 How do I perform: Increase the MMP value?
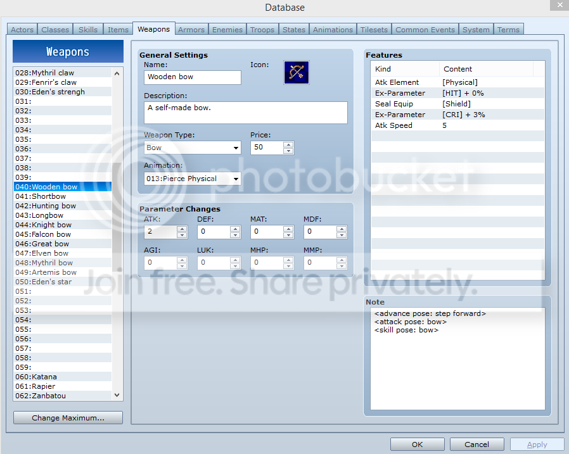coord(342,260)
